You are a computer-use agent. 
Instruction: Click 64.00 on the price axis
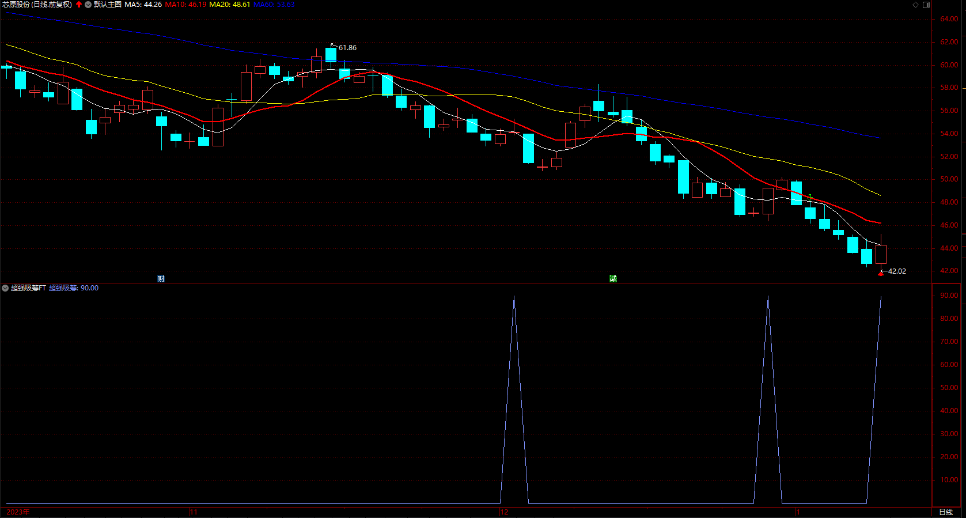(x=949, y=19)
